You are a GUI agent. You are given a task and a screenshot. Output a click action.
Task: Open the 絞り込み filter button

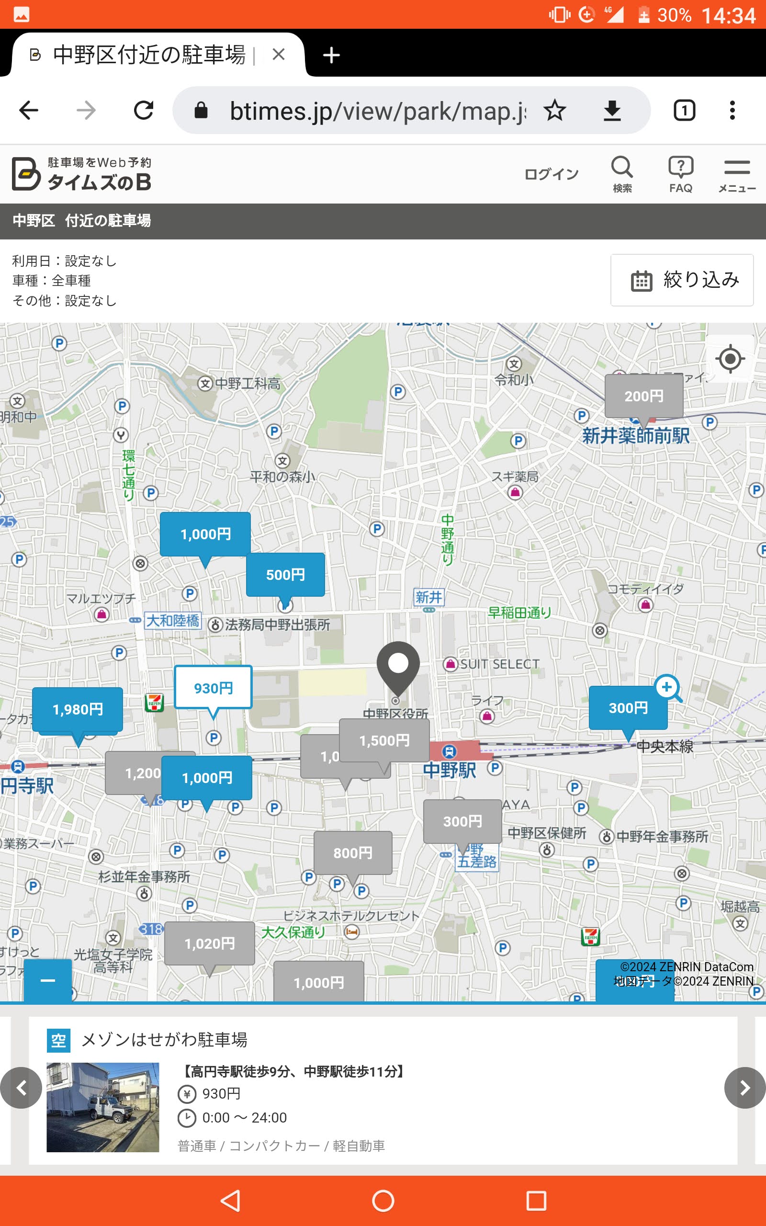(681, 280)
